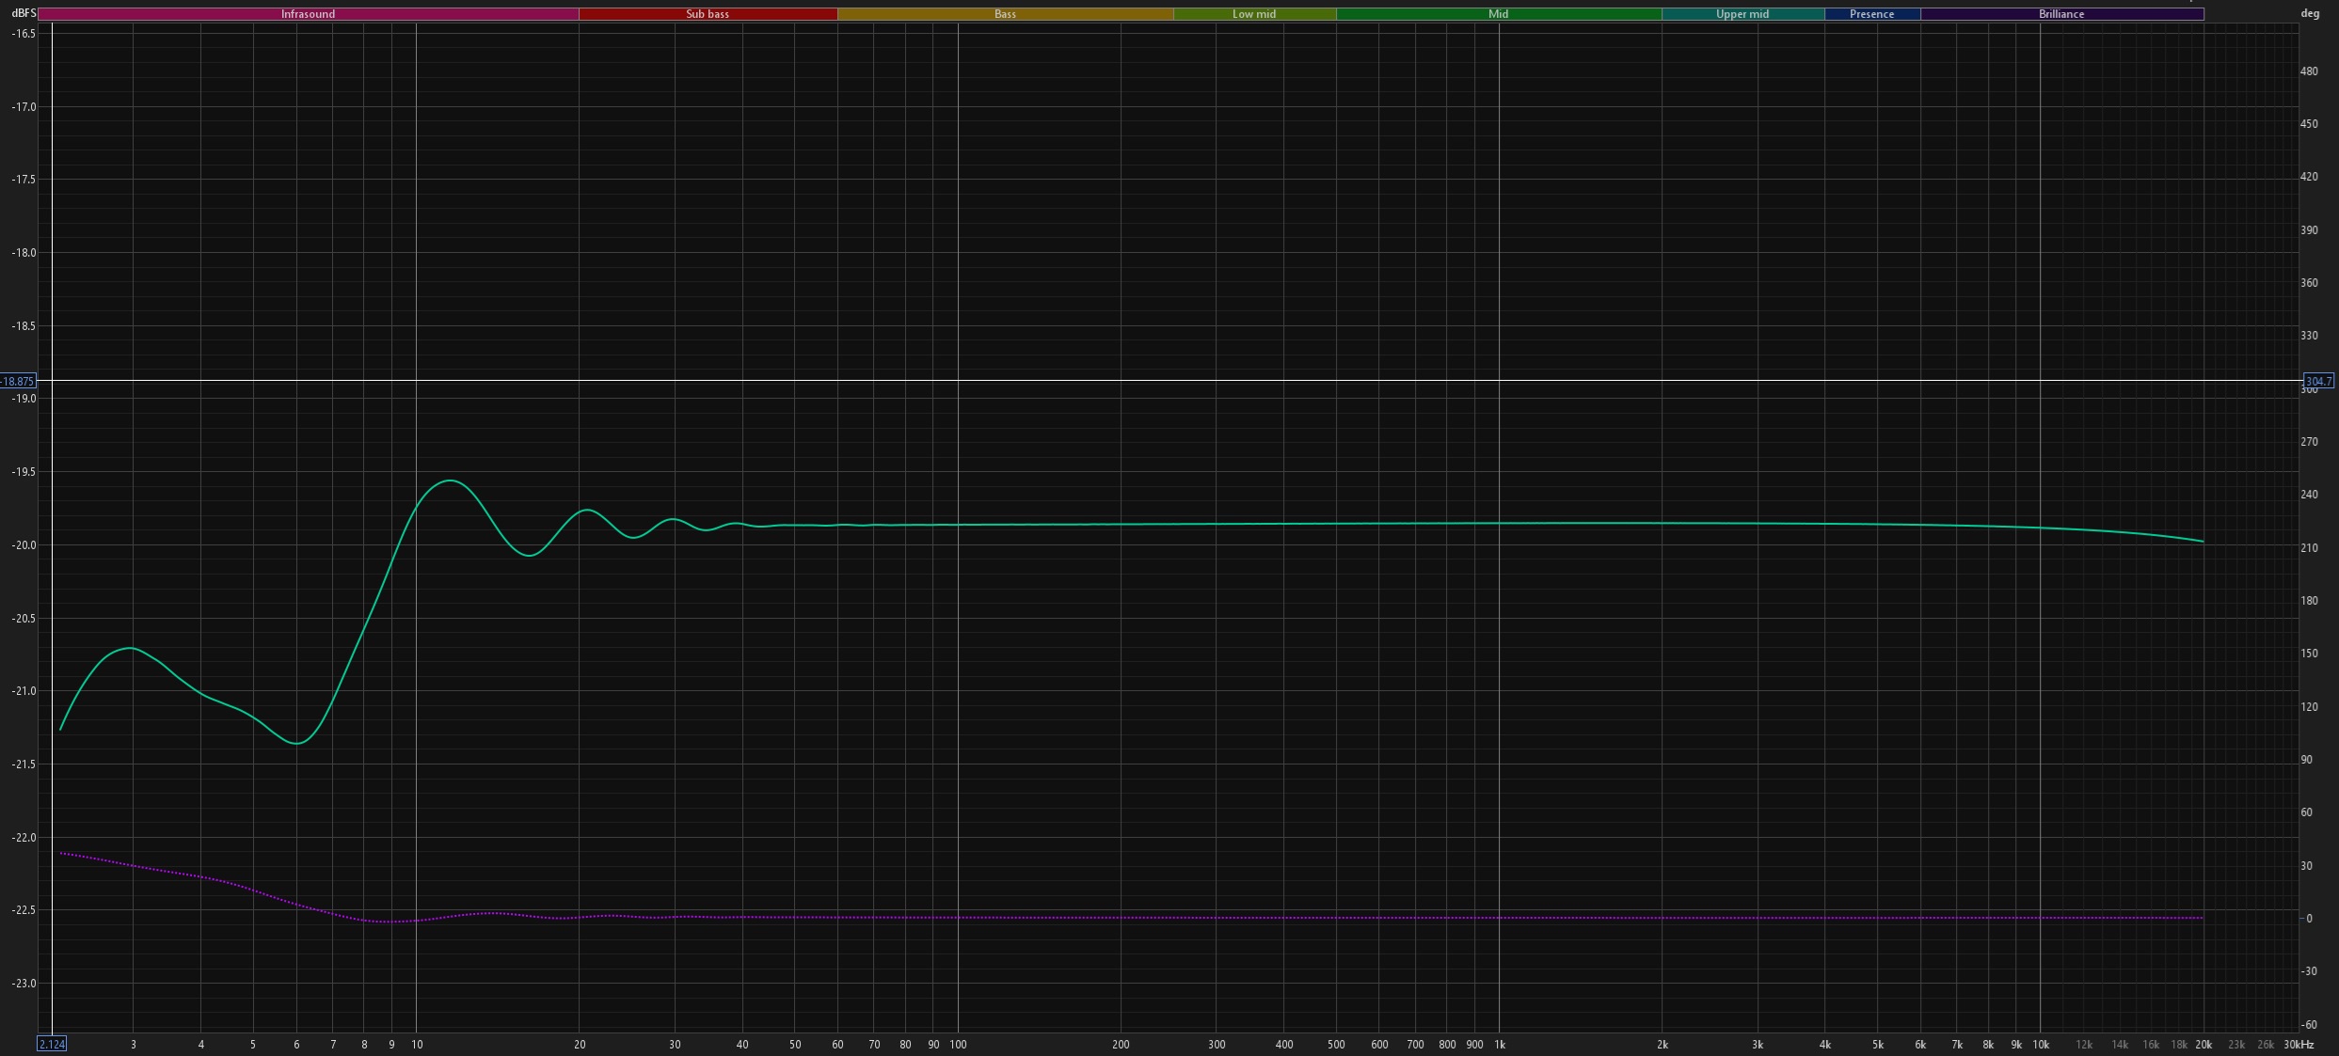Image resolution: width=2339 pixels, height=1056 pixels.
Task: Click the -20.5 level axis tick
Action: (x=24, y=618)
